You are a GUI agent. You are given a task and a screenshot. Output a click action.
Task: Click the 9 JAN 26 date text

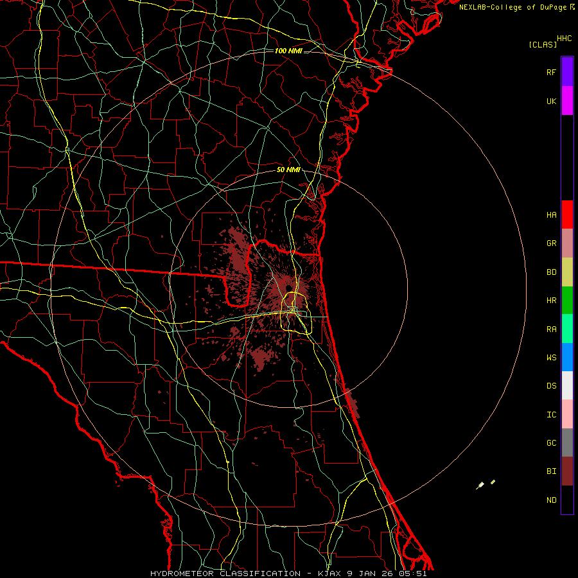click(371, 574)
